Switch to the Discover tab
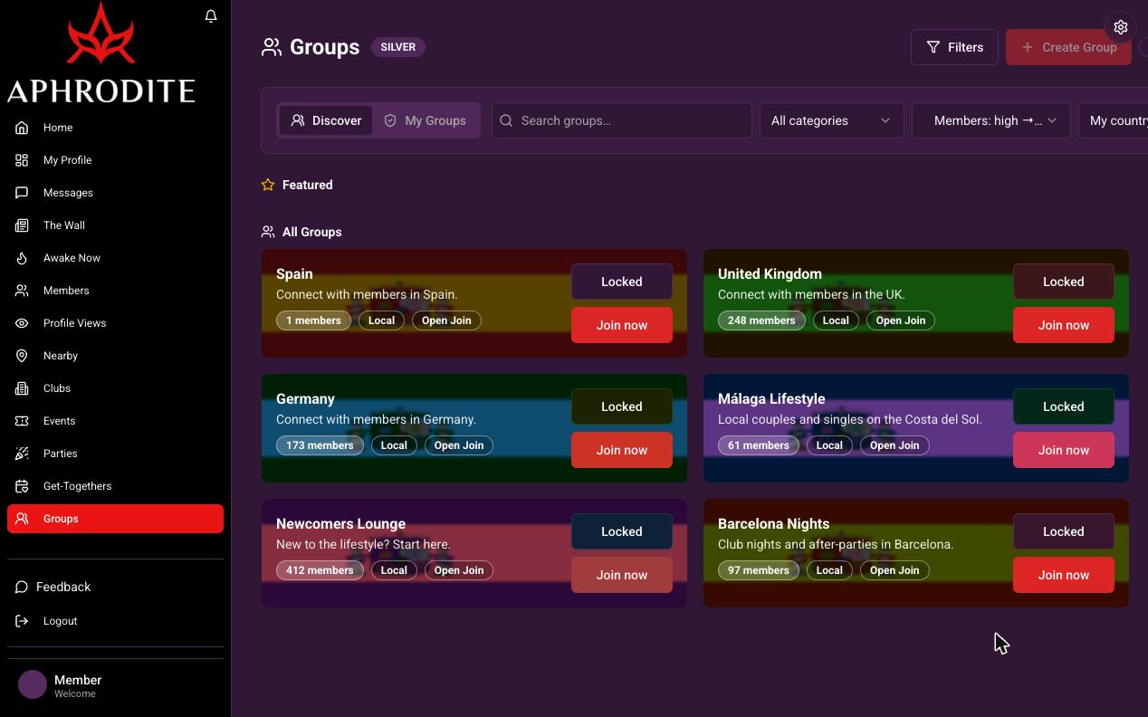Viewport: 1148px width, 717px height. pyautogui.click(x=326, y=120)
